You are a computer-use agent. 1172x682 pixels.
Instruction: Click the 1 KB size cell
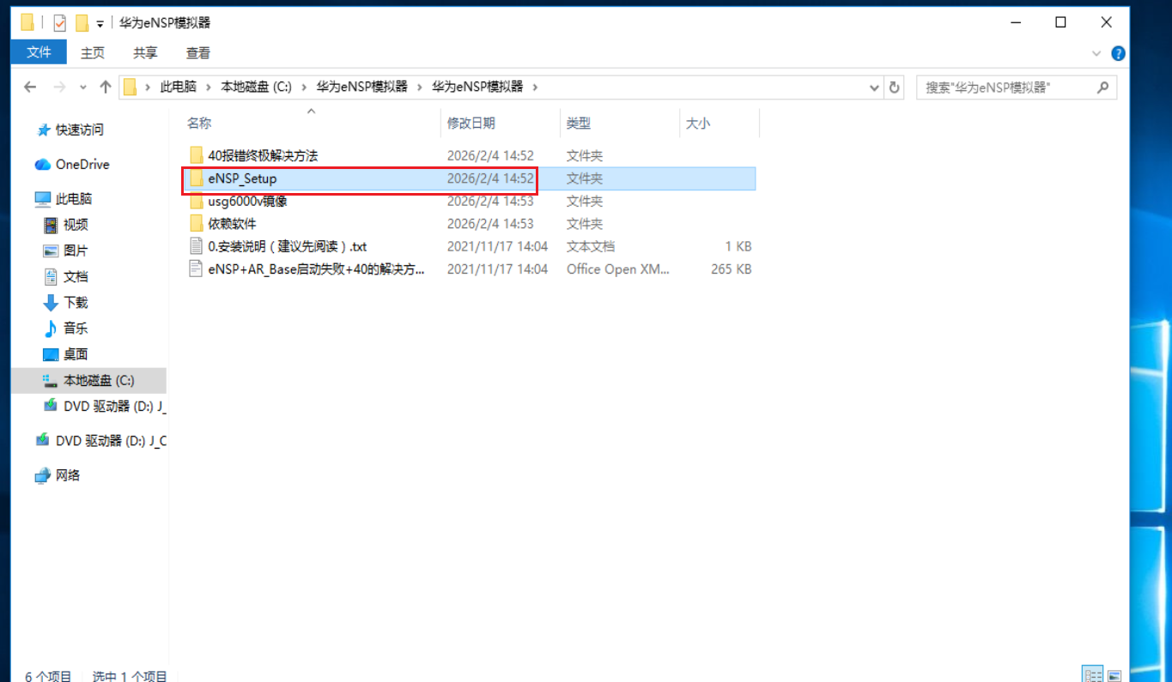click(738, 246)
